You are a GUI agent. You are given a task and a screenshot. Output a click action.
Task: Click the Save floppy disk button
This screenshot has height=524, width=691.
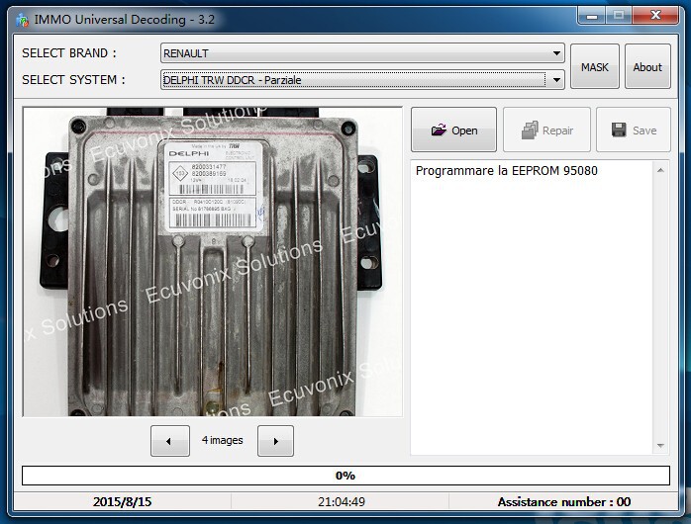pyautogui.click(x=633, y=130)
